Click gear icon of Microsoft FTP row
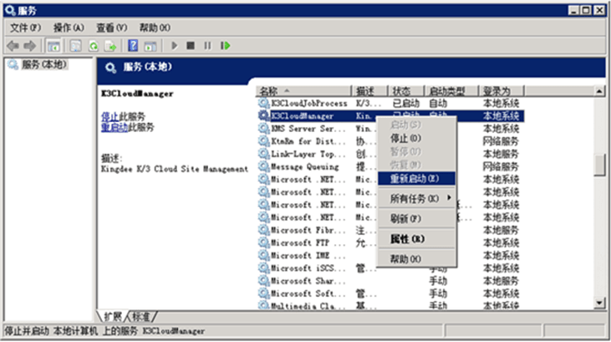The image size is (611, 342). 263,242
